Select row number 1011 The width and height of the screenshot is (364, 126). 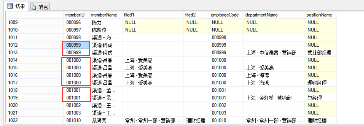point(35,37)
